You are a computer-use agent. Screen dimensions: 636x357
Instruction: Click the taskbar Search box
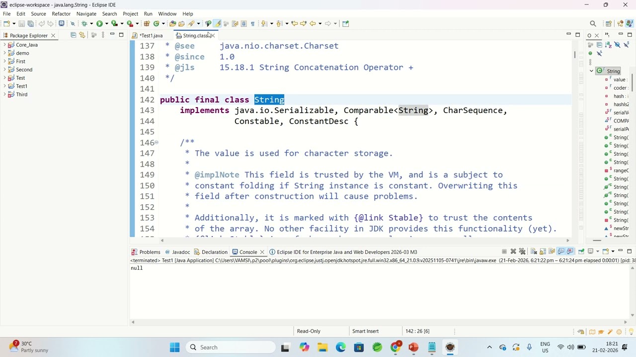point(231,347)
